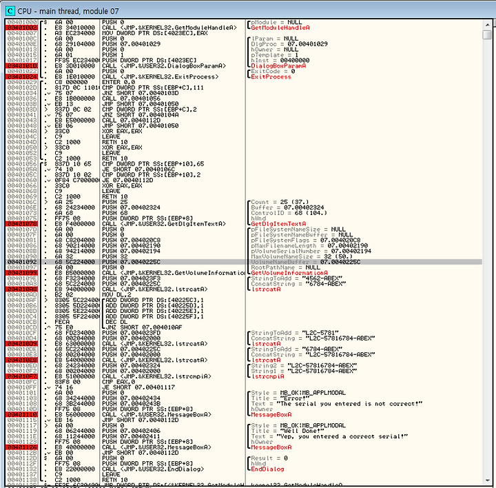Select breakpoint address 00401099
The width and height of the screenshot is (496, 488).
(x=22, y=273)
